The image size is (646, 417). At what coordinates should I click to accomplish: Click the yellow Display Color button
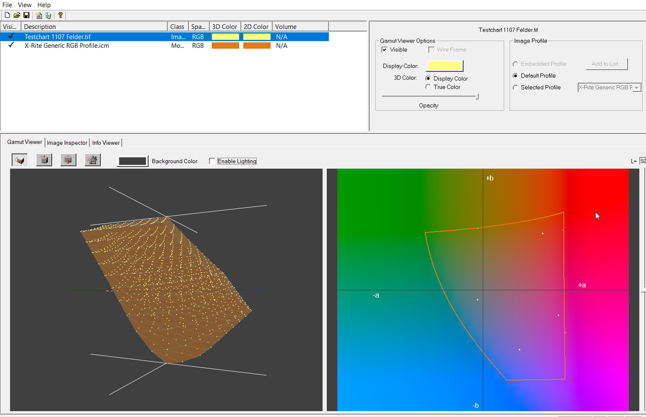pos(445,66)
